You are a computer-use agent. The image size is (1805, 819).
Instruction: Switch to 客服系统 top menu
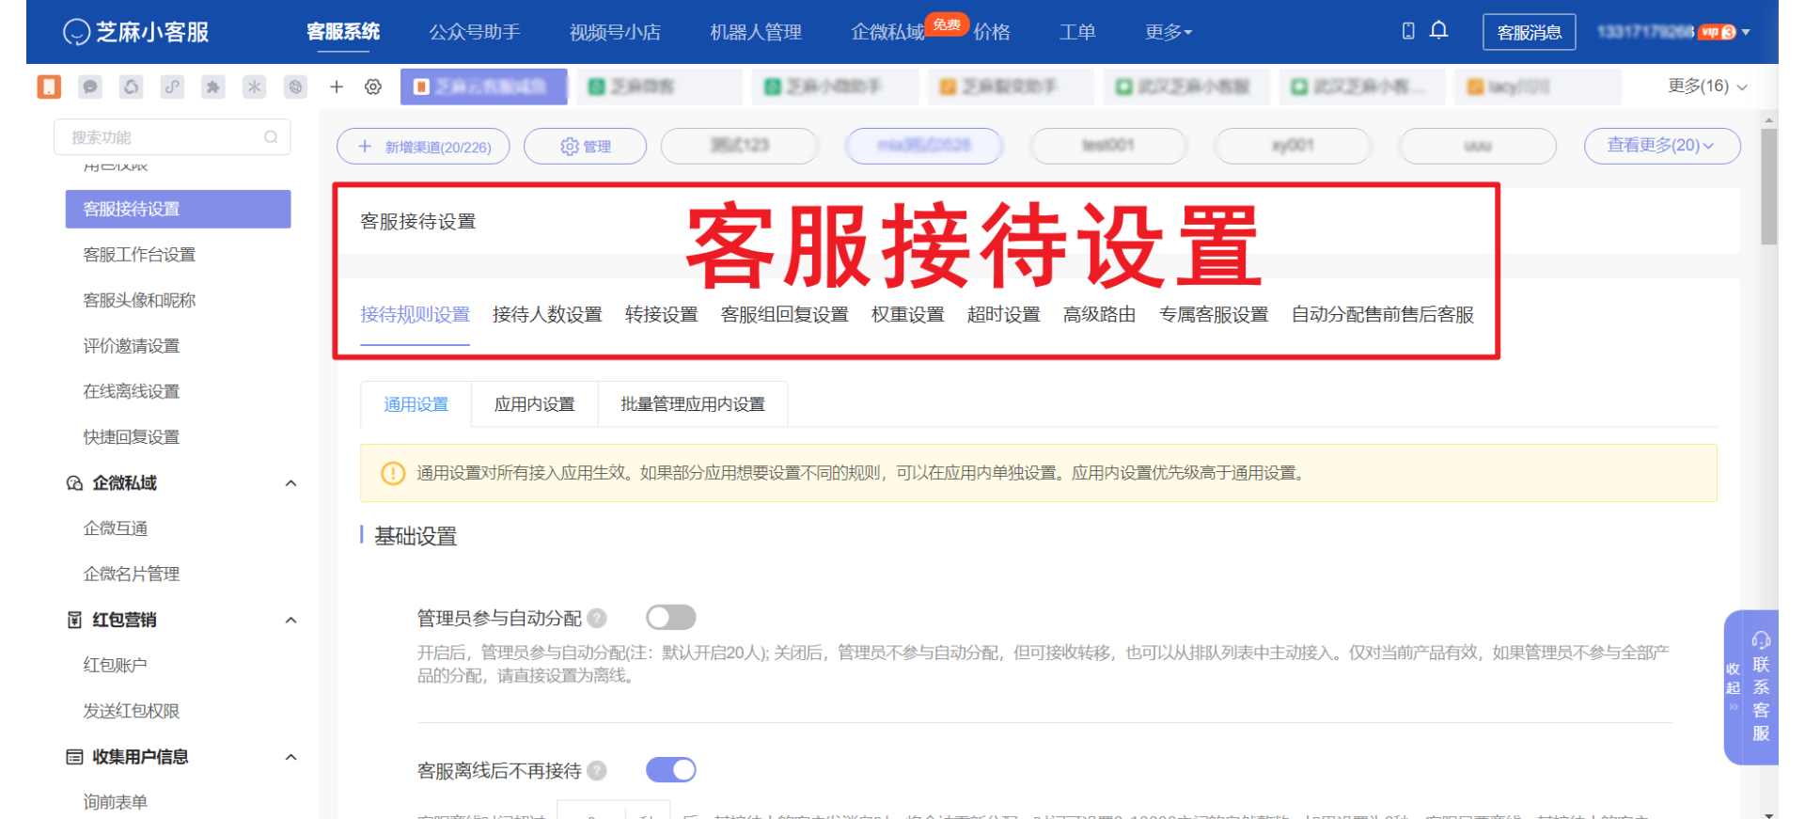(343, 32)
